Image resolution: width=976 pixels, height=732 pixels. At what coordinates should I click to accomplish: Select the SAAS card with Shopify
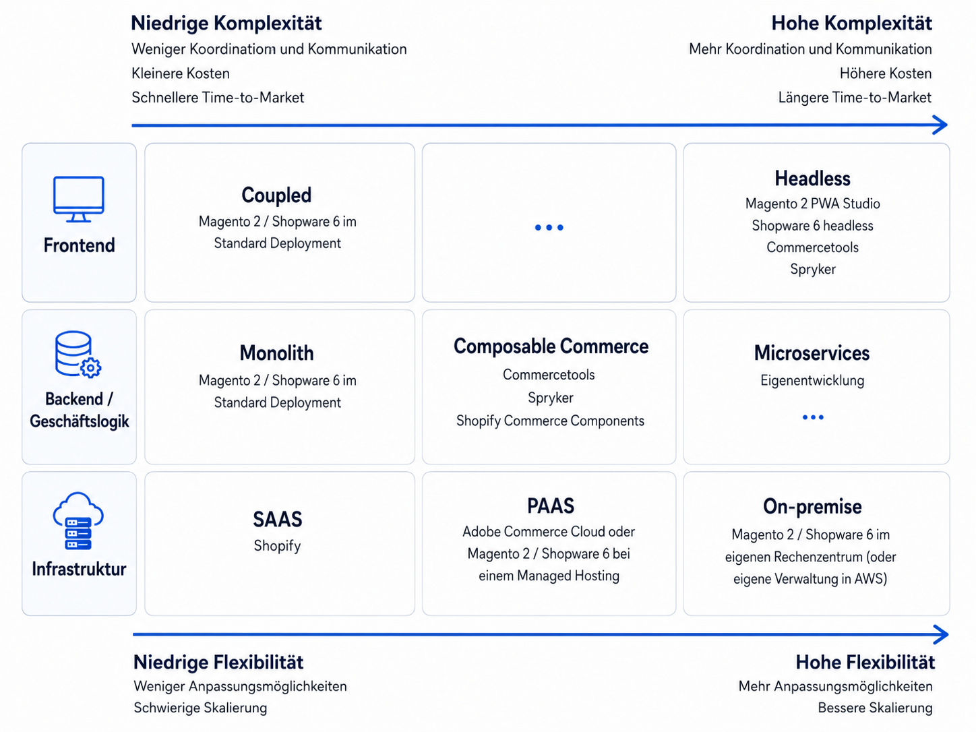pyautogui.click(x=280, y=543)
